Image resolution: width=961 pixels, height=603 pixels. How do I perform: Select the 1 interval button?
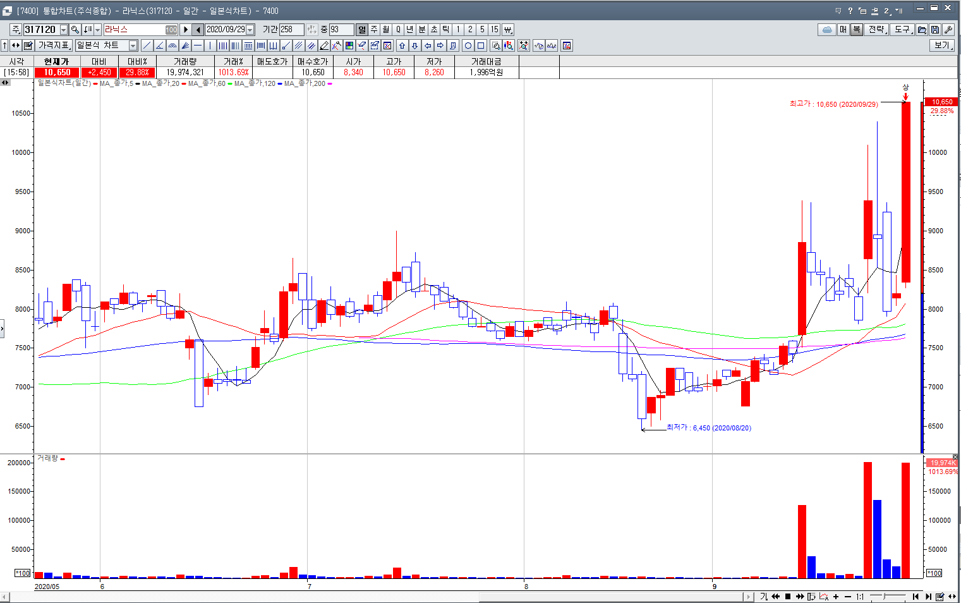[x=458, y=30]
